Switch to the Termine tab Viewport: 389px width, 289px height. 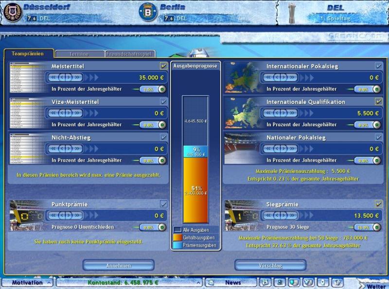tap(79, 54)
